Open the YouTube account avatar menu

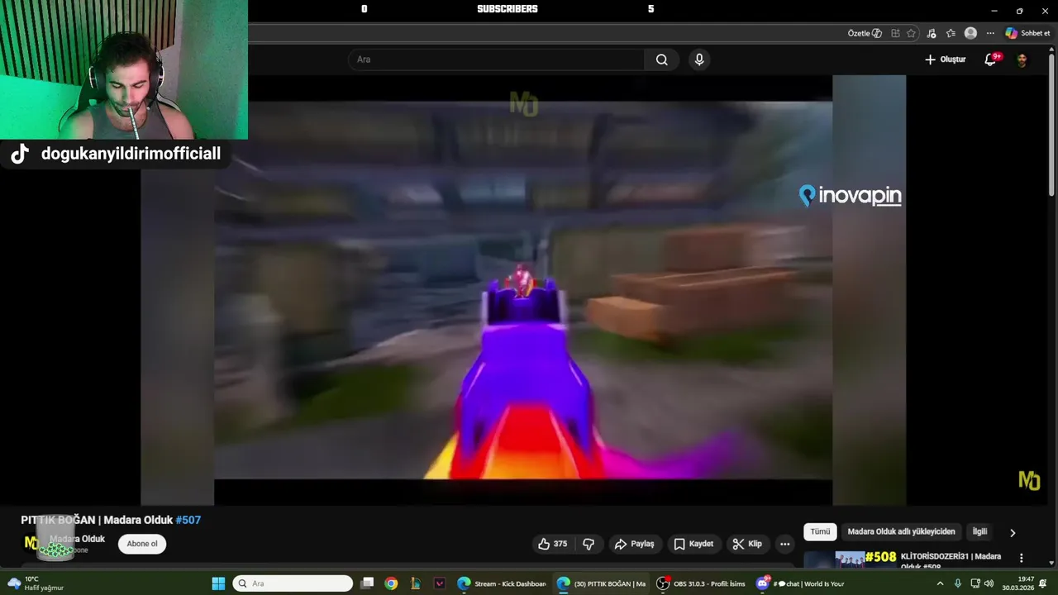(x=1022, y=59)
